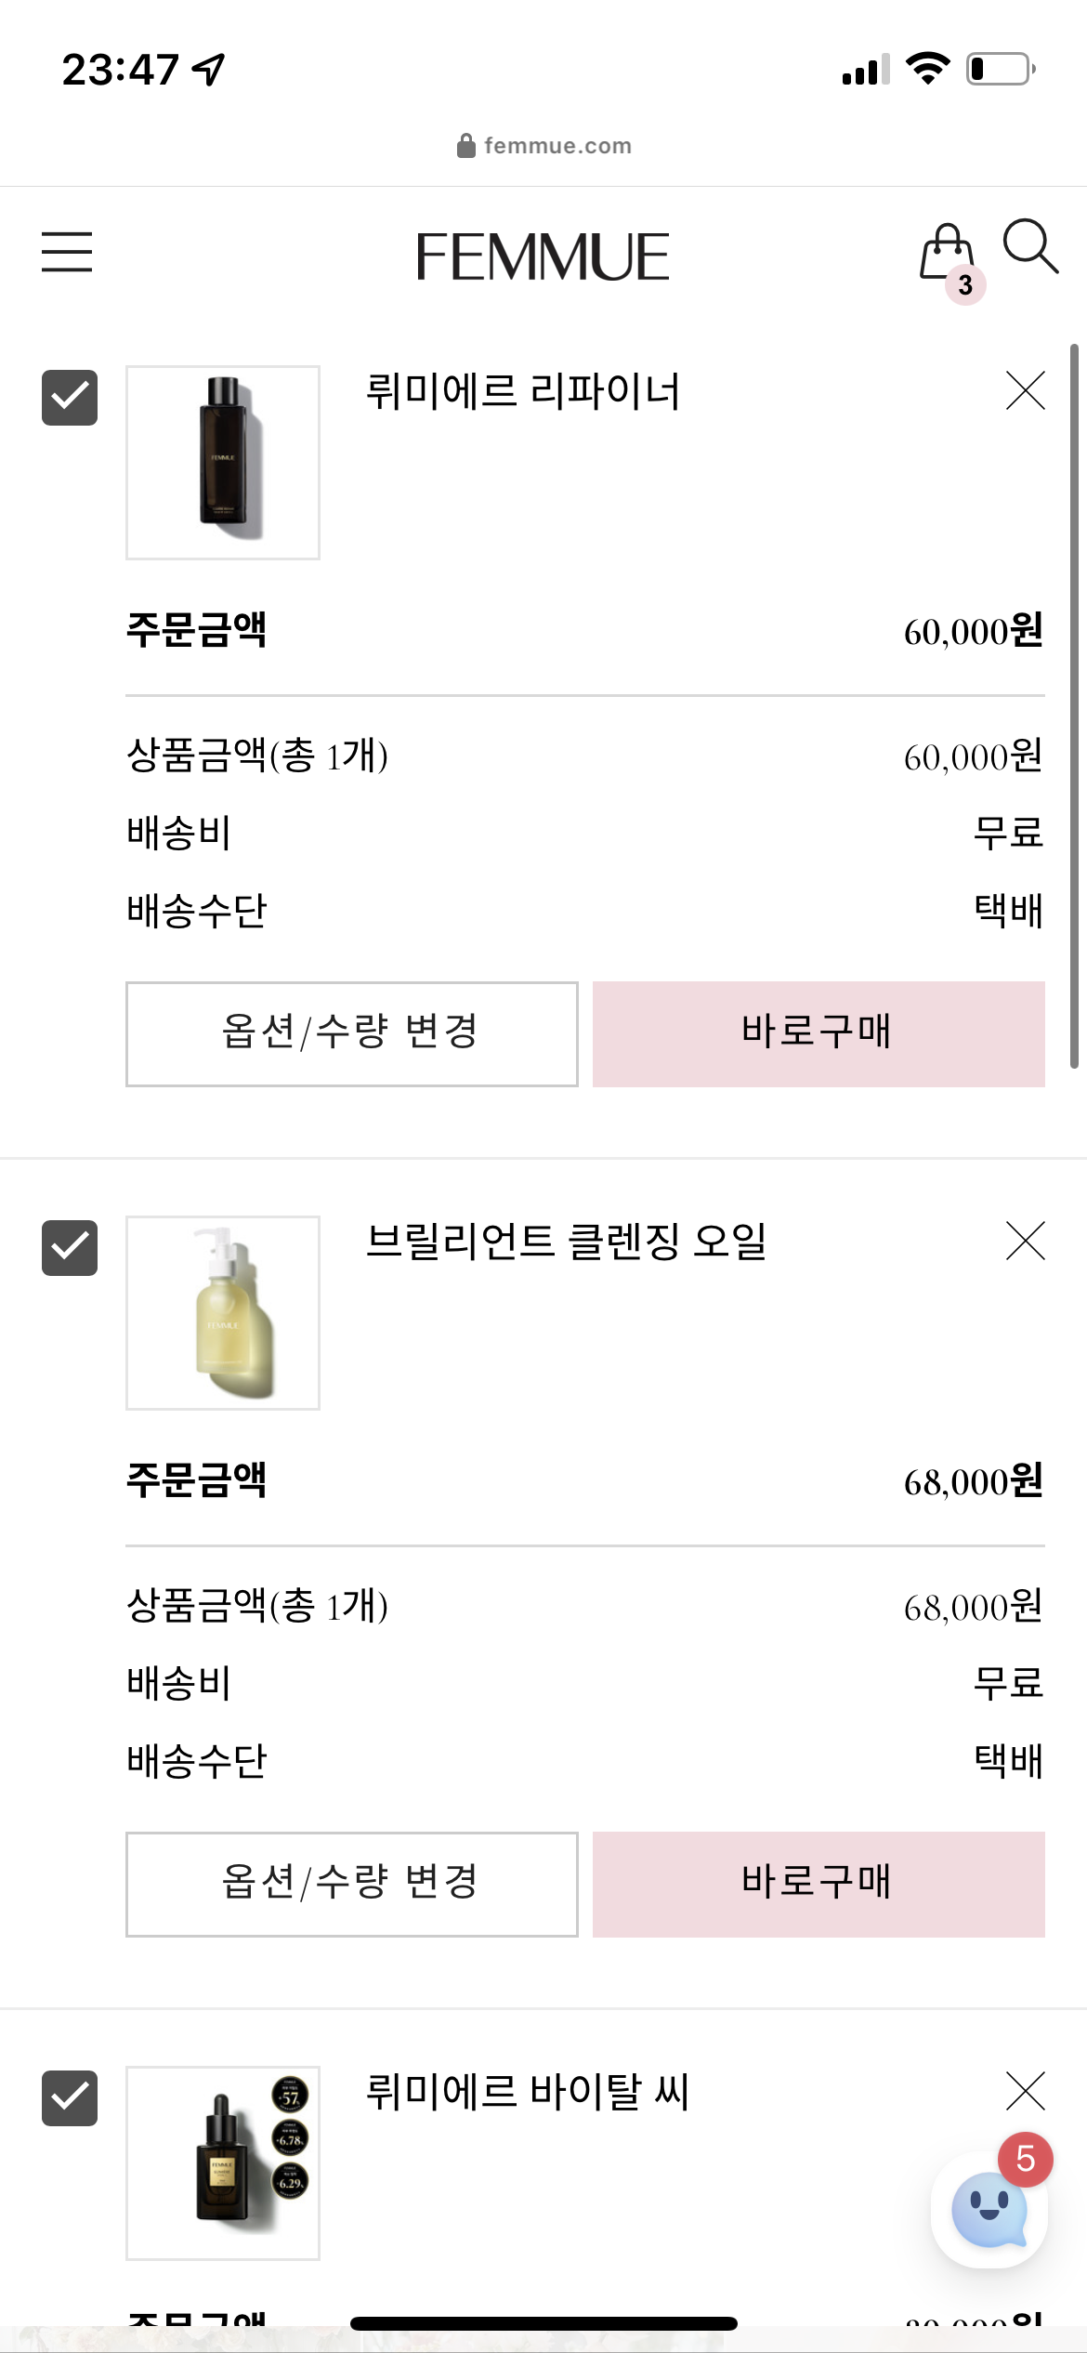The image size is (1087, 2353).
Task: Uncheck the 뤼미에르 리파이너 item checkbox
Action: [x=70, y=398]
